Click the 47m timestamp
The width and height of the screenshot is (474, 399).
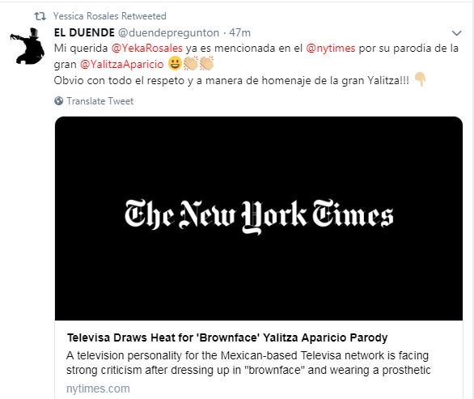click(239, 32)
